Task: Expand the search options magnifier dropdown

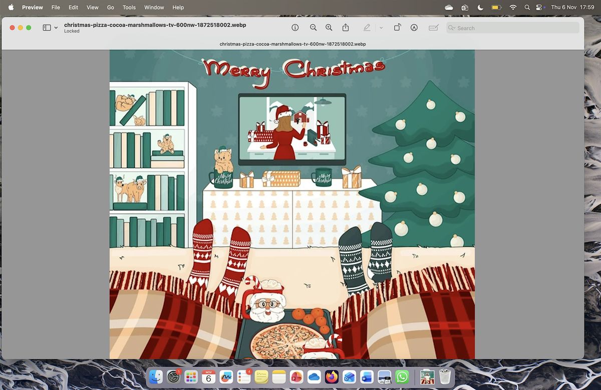Action: [x=452, y=28]
